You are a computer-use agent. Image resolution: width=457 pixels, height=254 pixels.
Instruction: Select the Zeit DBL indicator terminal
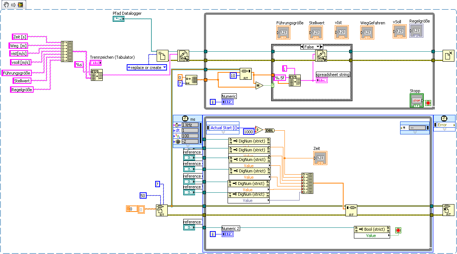(x=320, y=158)
